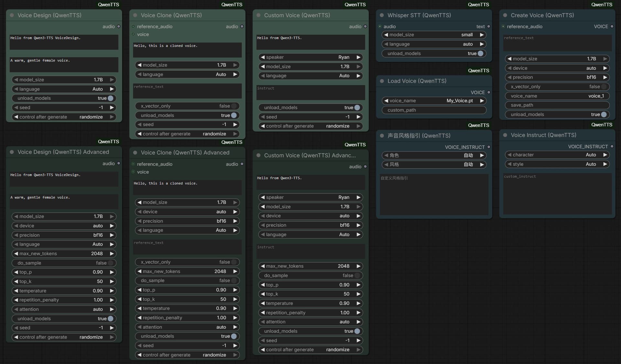Viewport: 621px width, 364px height.
Task: Toggle x_vector_only in Voice Clone basic node
Action: click(187, 106)
